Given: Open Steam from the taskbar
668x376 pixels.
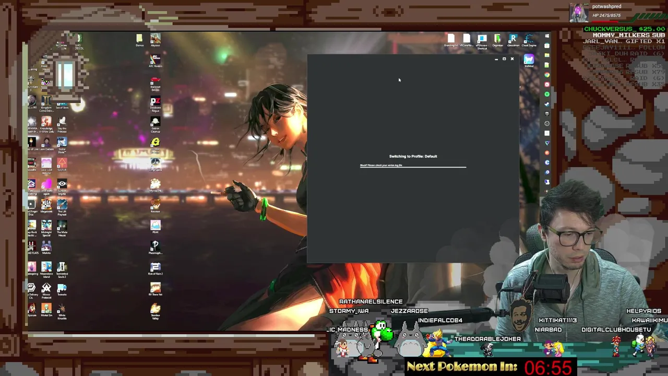Looking at the screenshot, I should coord(547,104).
